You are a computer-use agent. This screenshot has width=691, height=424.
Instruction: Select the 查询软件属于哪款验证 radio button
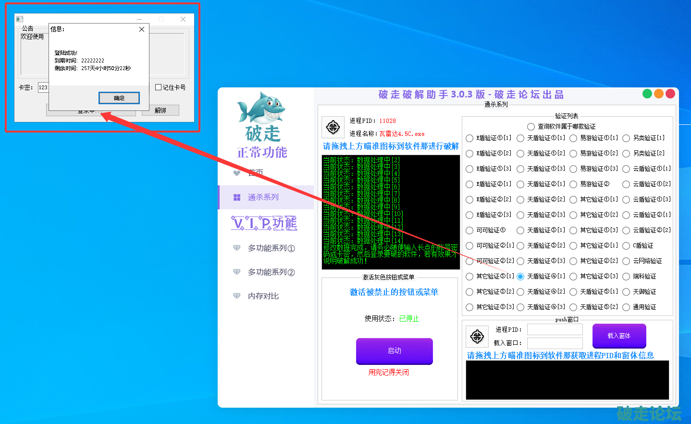pyautogui.click(x=531, y=127)
